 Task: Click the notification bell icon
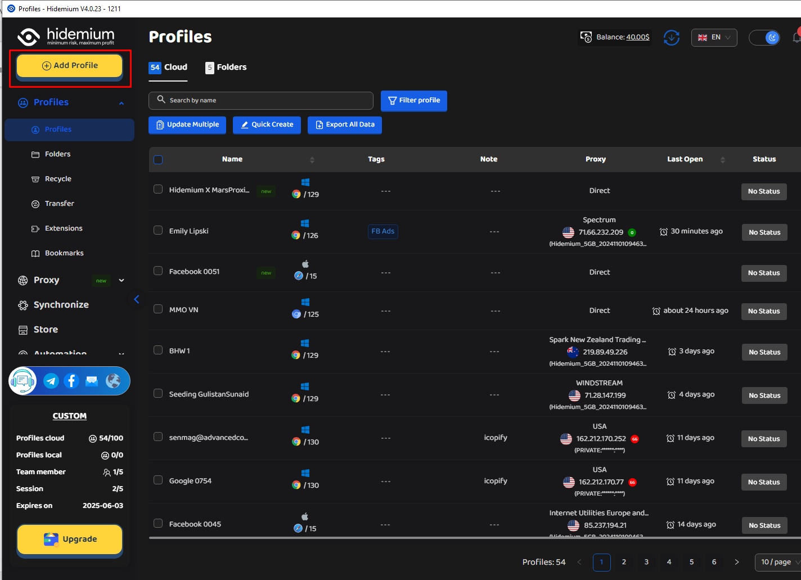796,38
